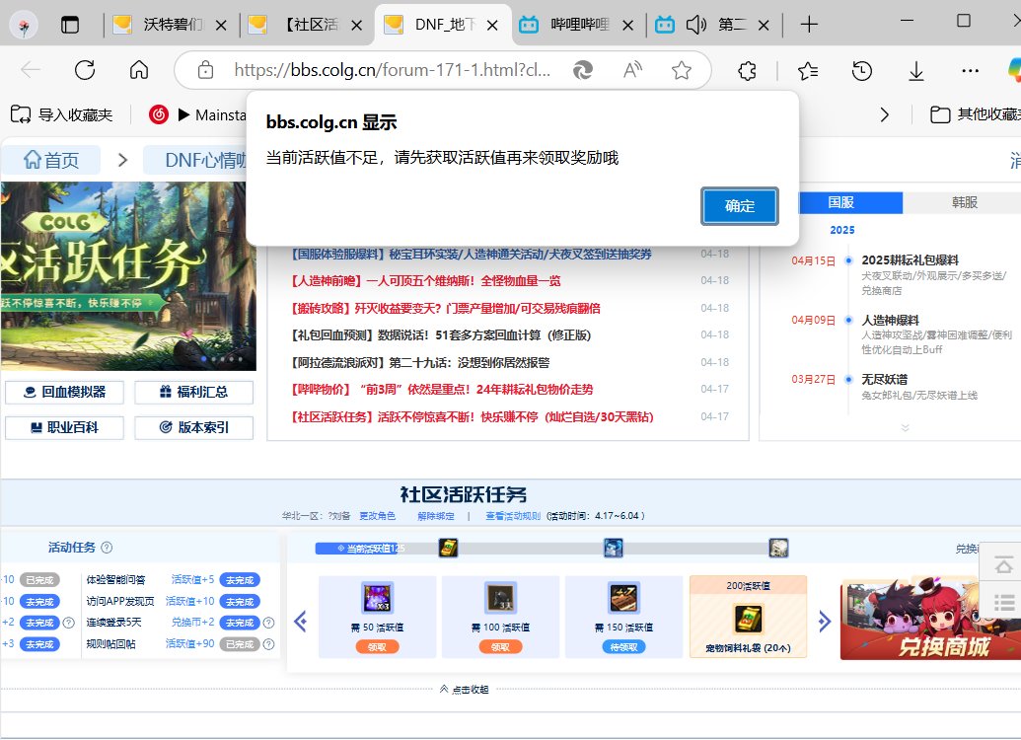This screenshot has height=740, width=1021.
Task: Start Read Aloud from the address bar
Action: 632,70
